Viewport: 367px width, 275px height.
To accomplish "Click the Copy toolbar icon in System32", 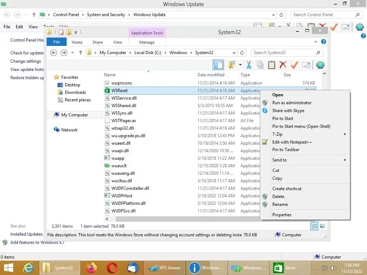I will tap(260, 65).
